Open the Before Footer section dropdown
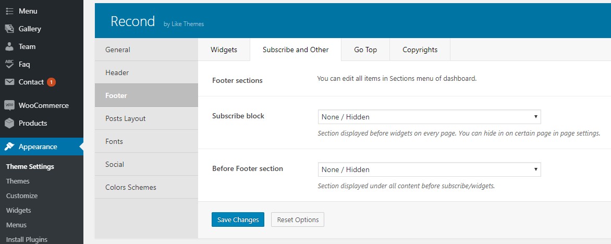This screenshot has width=611, height=244. click(429, 169)
